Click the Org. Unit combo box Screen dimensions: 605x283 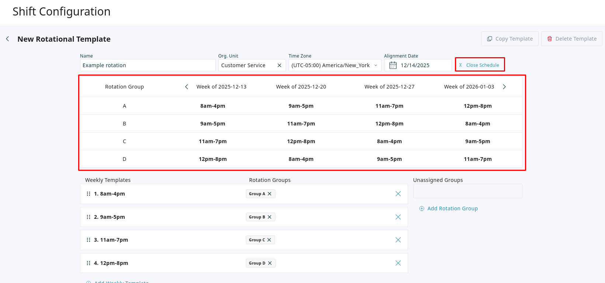point(247,65)
